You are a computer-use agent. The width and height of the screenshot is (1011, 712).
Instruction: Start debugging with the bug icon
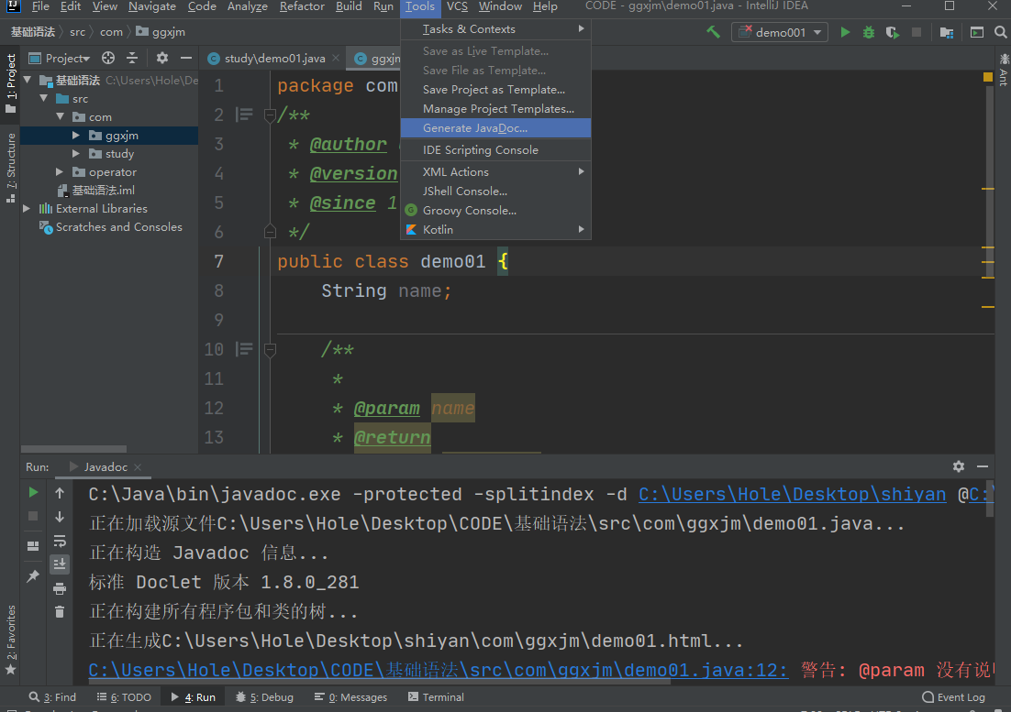(868, 32)
